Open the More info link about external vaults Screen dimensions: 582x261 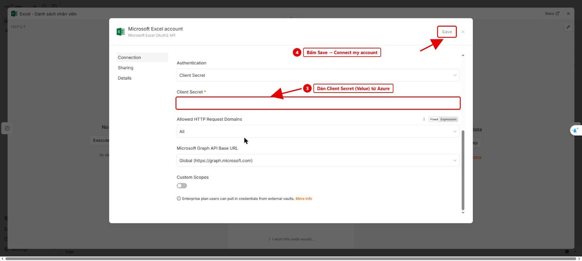pyautogui.click(x=304, y=199)
